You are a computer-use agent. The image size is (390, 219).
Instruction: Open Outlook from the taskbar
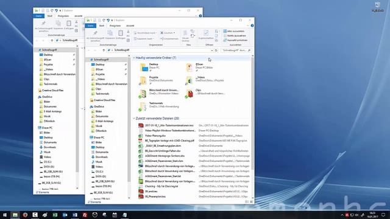65,215
